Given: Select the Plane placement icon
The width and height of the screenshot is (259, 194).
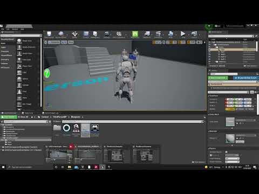Looking at the screenshot, I should click(19, 98).
